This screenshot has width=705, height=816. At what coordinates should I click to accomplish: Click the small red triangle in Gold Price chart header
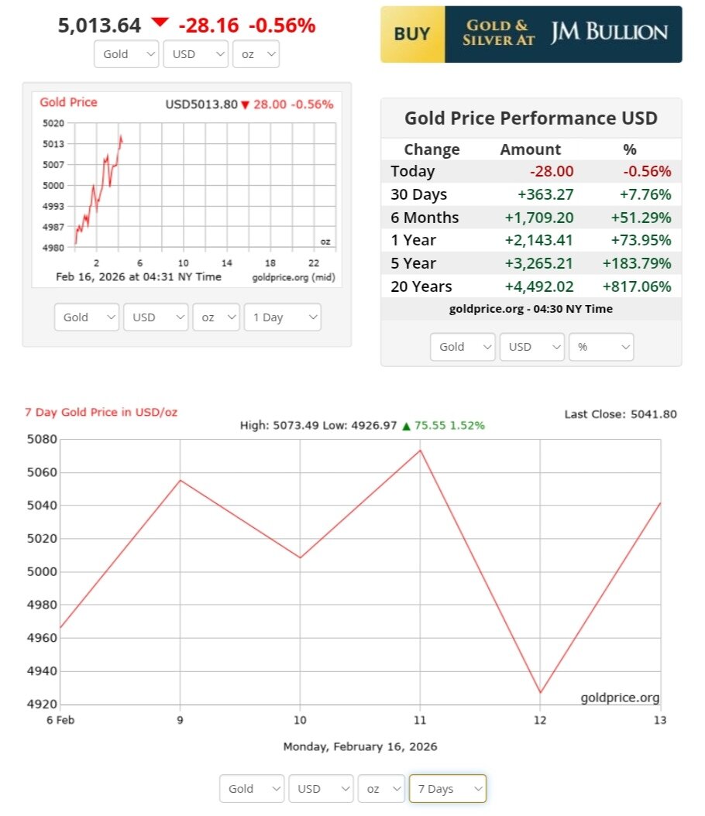click(245, 105)
